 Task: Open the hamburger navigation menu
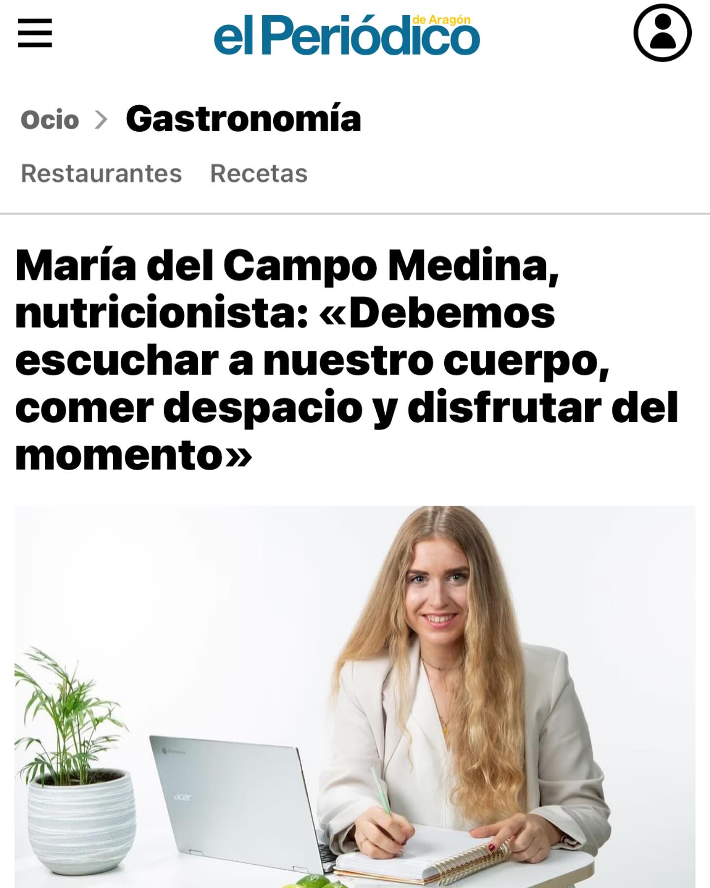pos(35,33)
